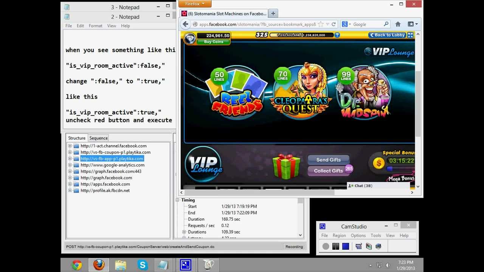Play the Cleopatra's Quest slot game
This screenshot has height=272, width=484.
301,91
